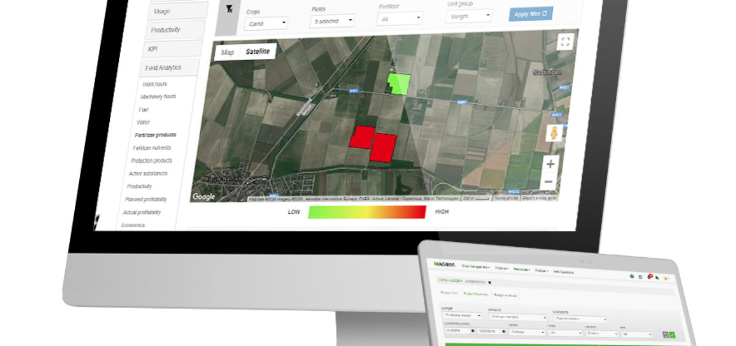736x346 pixels.
Task: Open the Crops dropdown showing Carrot
Action: tap(266, 23)
